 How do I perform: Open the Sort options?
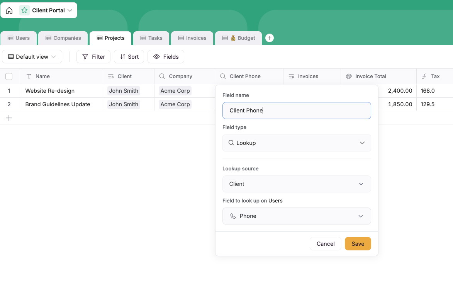click(129, 57)
